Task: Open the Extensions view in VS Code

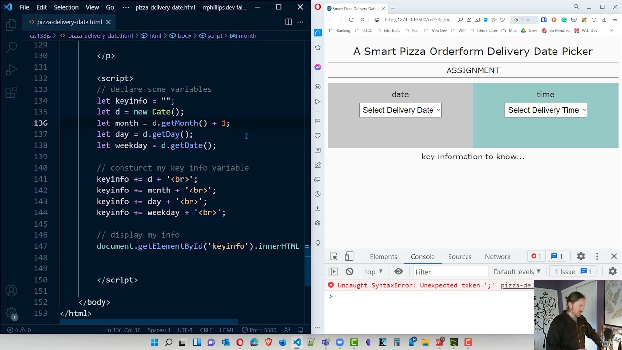Action: click(11, 92)
